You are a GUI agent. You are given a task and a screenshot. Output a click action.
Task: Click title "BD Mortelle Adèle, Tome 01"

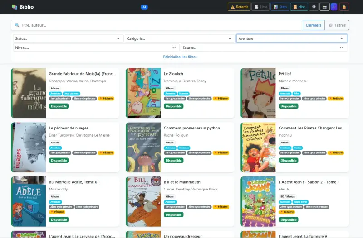[x=74, y=182]
